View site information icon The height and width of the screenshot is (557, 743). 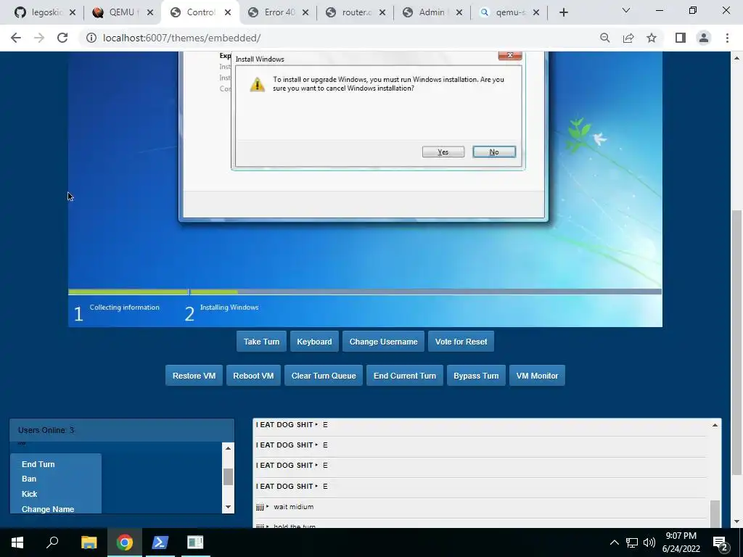tap(91, 38)
